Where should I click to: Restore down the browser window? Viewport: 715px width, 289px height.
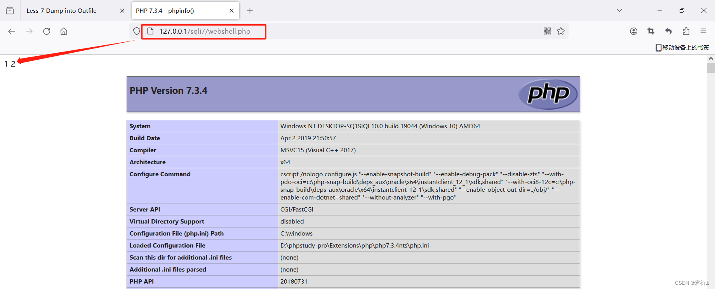682,10
